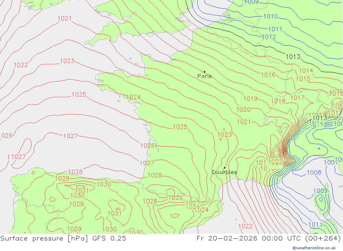Click the red 11027 label over the Atlantic
This screenshot has height=251, width=343.
(x=16, y=157)
